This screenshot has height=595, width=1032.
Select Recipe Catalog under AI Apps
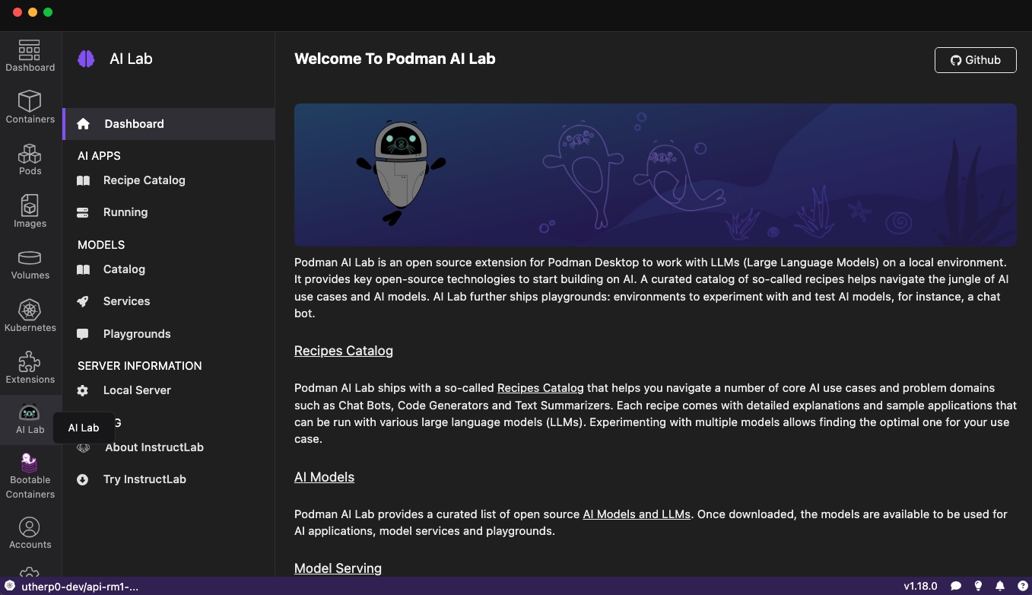[144, 180]
